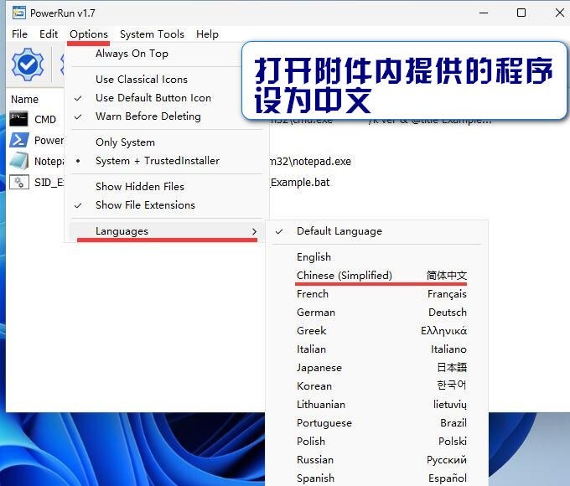Viewport: 570px width, 486px height.
Task: Click the PowerRun title bar app icon
Action: 19,13
